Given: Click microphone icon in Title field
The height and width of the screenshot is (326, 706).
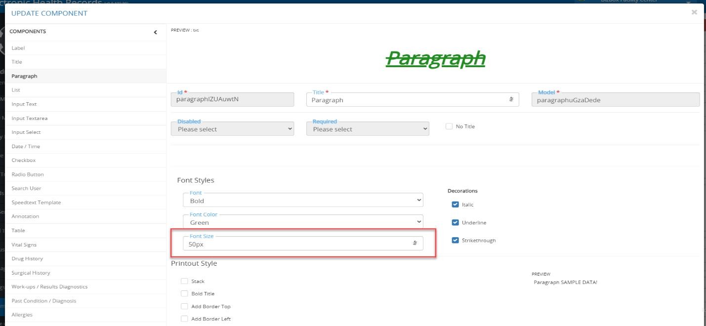Looking at the screenshot, I should (511, 99).
